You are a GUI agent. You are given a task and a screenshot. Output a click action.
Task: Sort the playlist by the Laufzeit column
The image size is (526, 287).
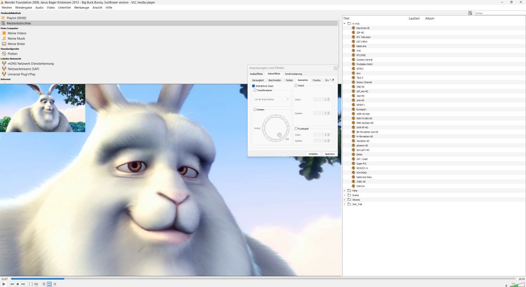tap(415, 18)
